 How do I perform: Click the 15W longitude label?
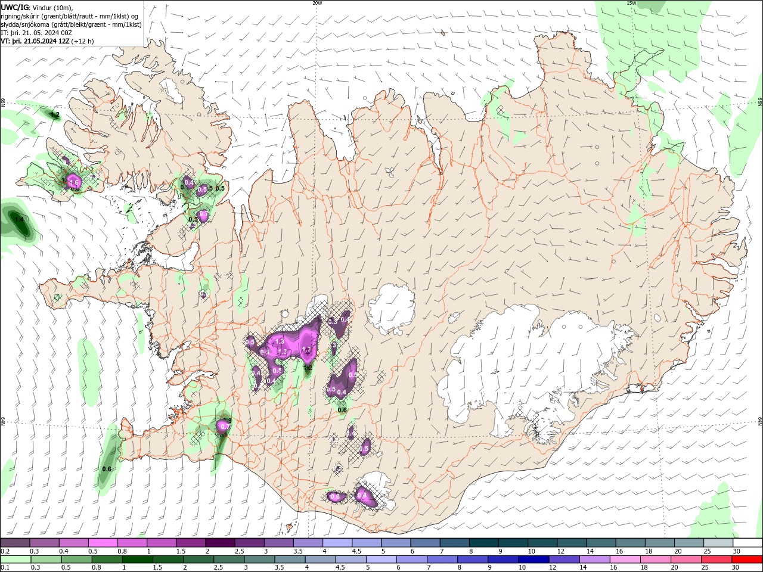tap(631, 3)
